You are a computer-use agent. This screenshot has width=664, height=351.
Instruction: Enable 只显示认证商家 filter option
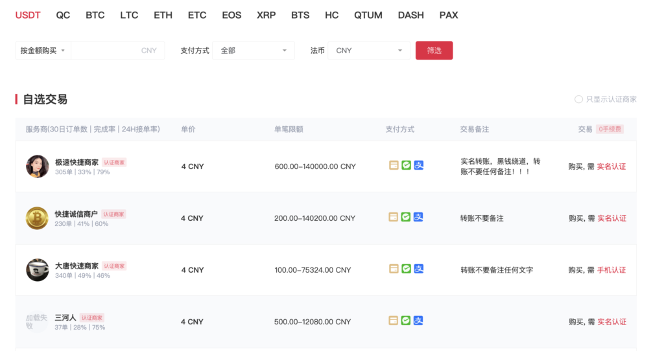pyautogui.click(x=578, y=99)
